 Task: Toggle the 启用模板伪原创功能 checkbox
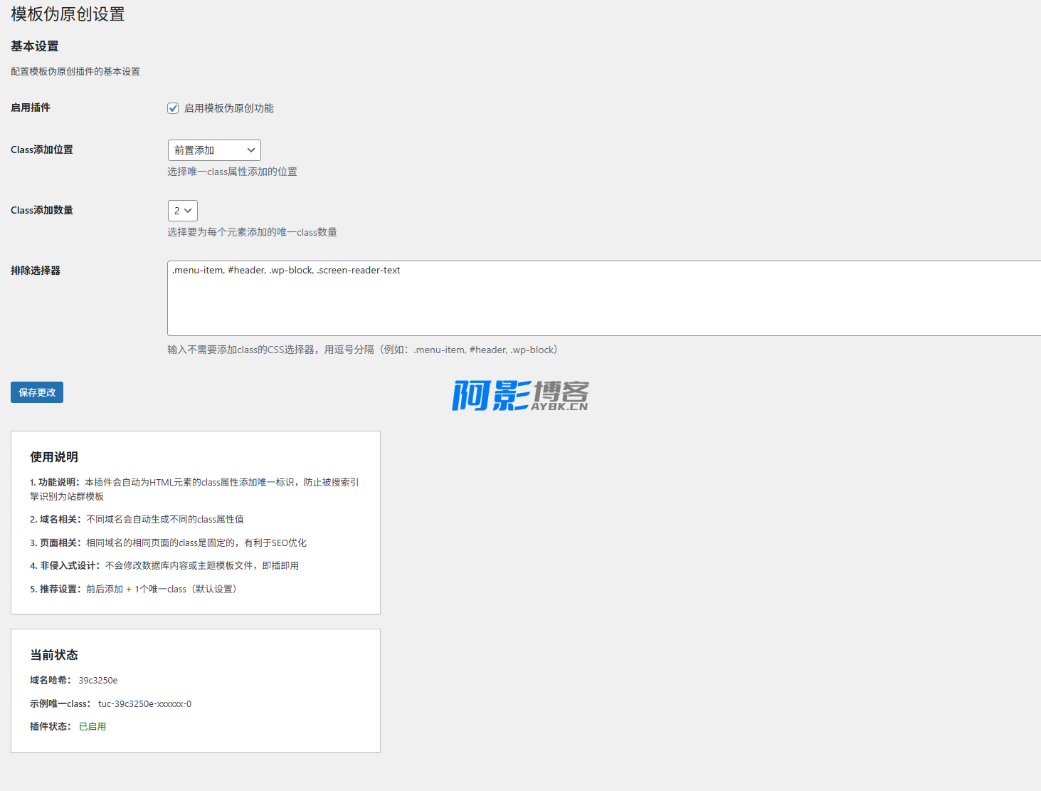coord(173,108)
